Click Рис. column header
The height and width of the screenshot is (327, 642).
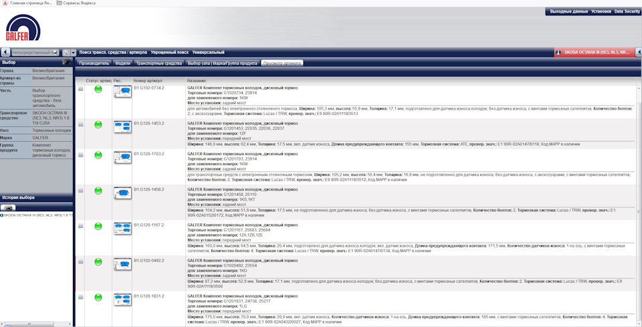click(118, 81)
